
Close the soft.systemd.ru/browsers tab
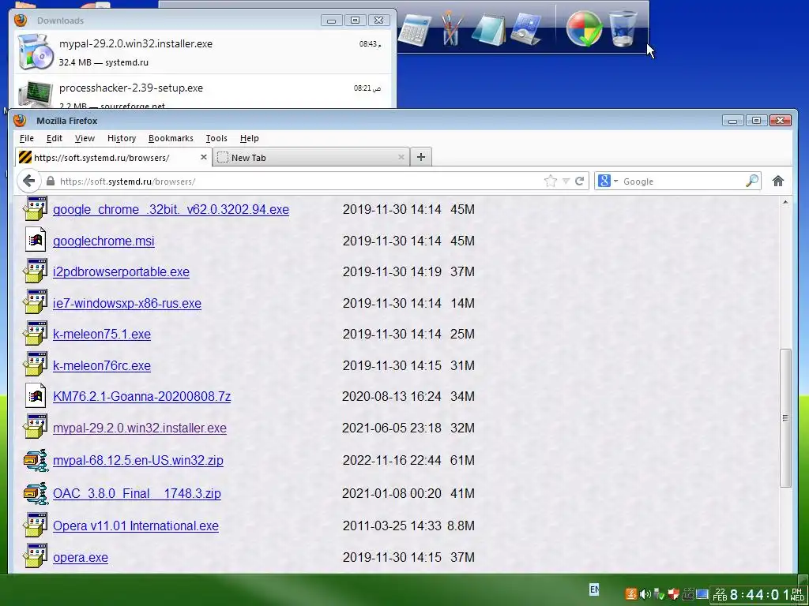[x=204, y=157]
